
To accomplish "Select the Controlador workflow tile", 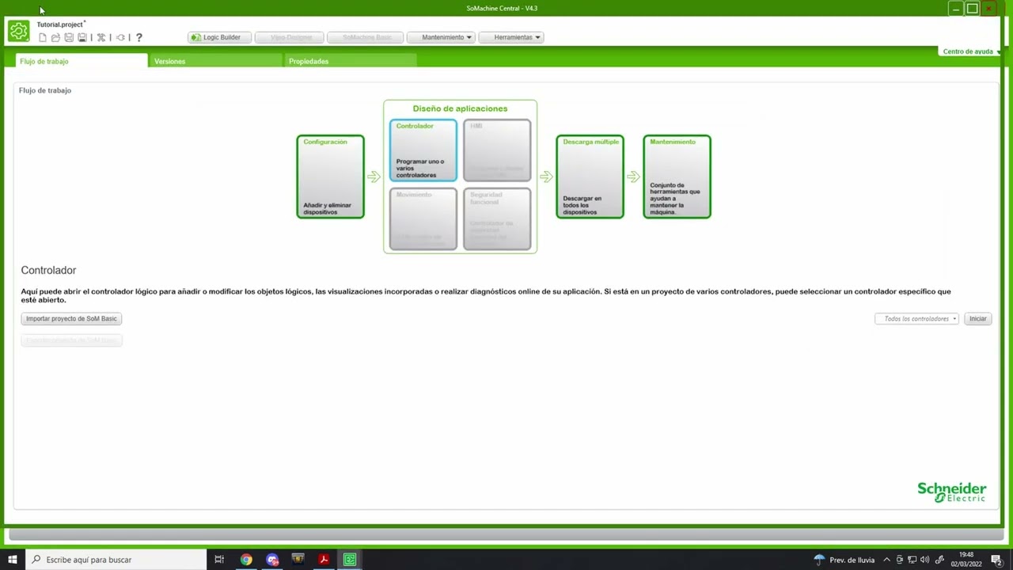I will click(423, 150).
